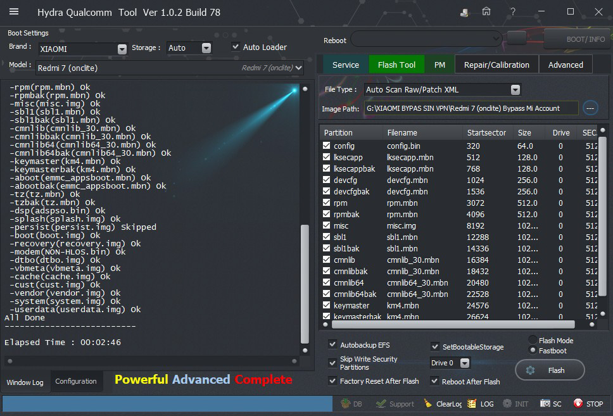Click the Flash button
This screenshot has width=613, height=416.
[550, 370]
